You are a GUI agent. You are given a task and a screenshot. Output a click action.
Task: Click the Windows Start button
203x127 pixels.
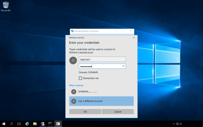[x=4, y=124]
